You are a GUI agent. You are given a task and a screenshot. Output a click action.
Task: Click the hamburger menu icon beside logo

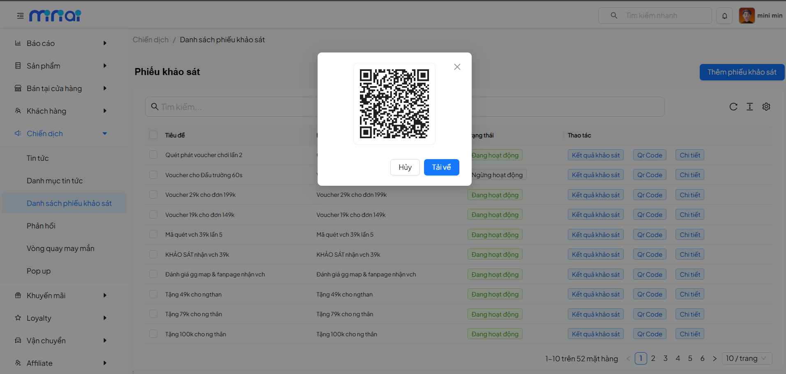coord(20,16)
